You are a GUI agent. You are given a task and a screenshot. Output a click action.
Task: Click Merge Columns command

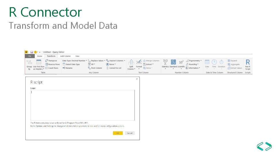click(151, 61)
